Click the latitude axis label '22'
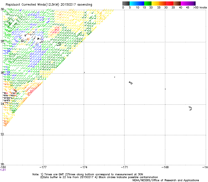Viewport: 208px width, 182px height. click(x=2, y=134)
